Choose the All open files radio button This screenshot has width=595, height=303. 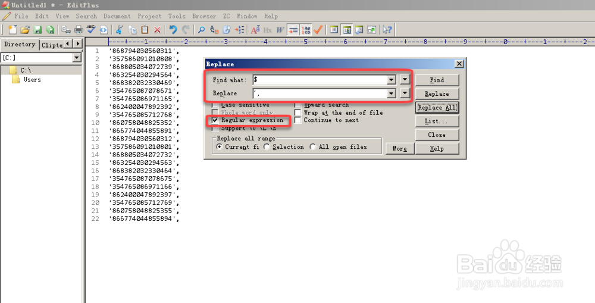pyautogui.click(x=313, y=146)
